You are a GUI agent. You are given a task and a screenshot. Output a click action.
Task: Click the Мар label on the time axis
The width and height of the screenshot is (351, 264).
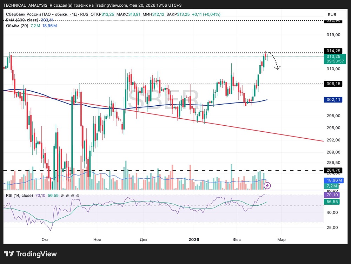click(282, 239)
